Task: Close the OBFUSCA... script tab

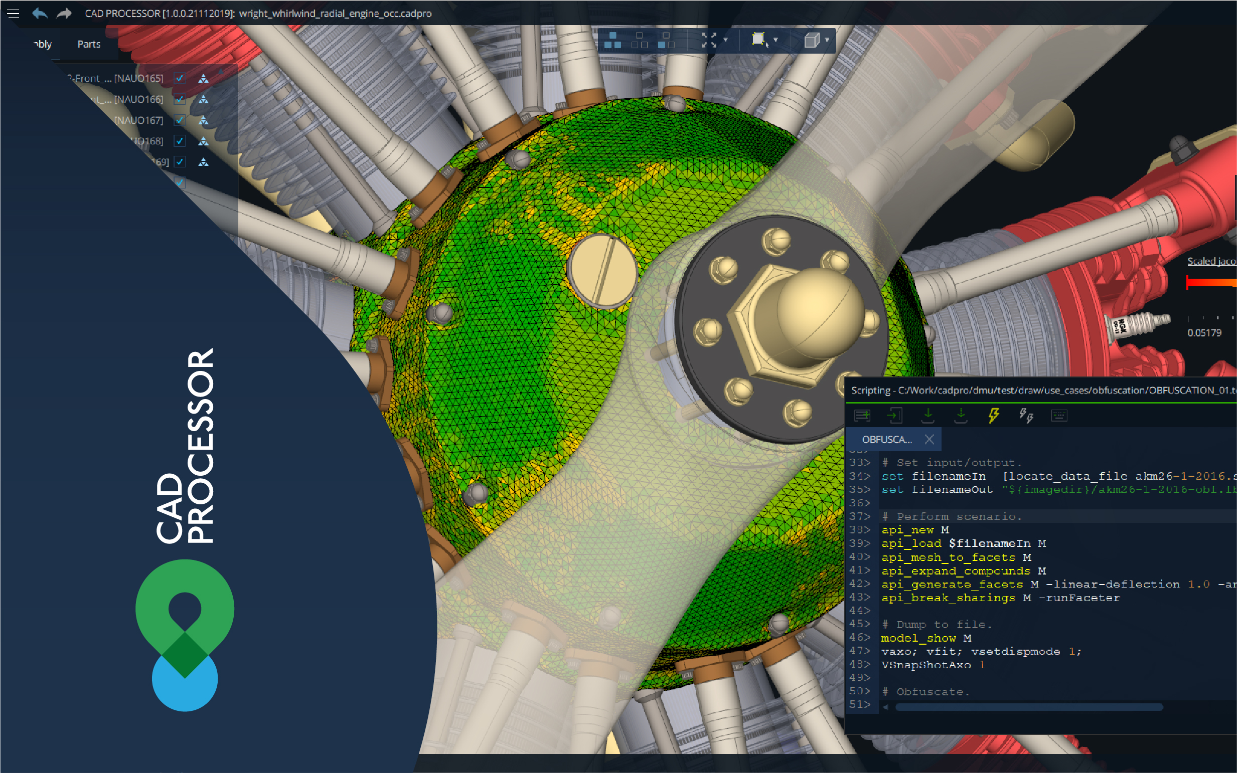Action: 929,440
